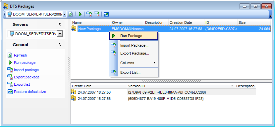Image resolution: width=275 pixels, height=127 pixels.
Task: Click the DTS Packages title bar icon
Action: (6, 6)
